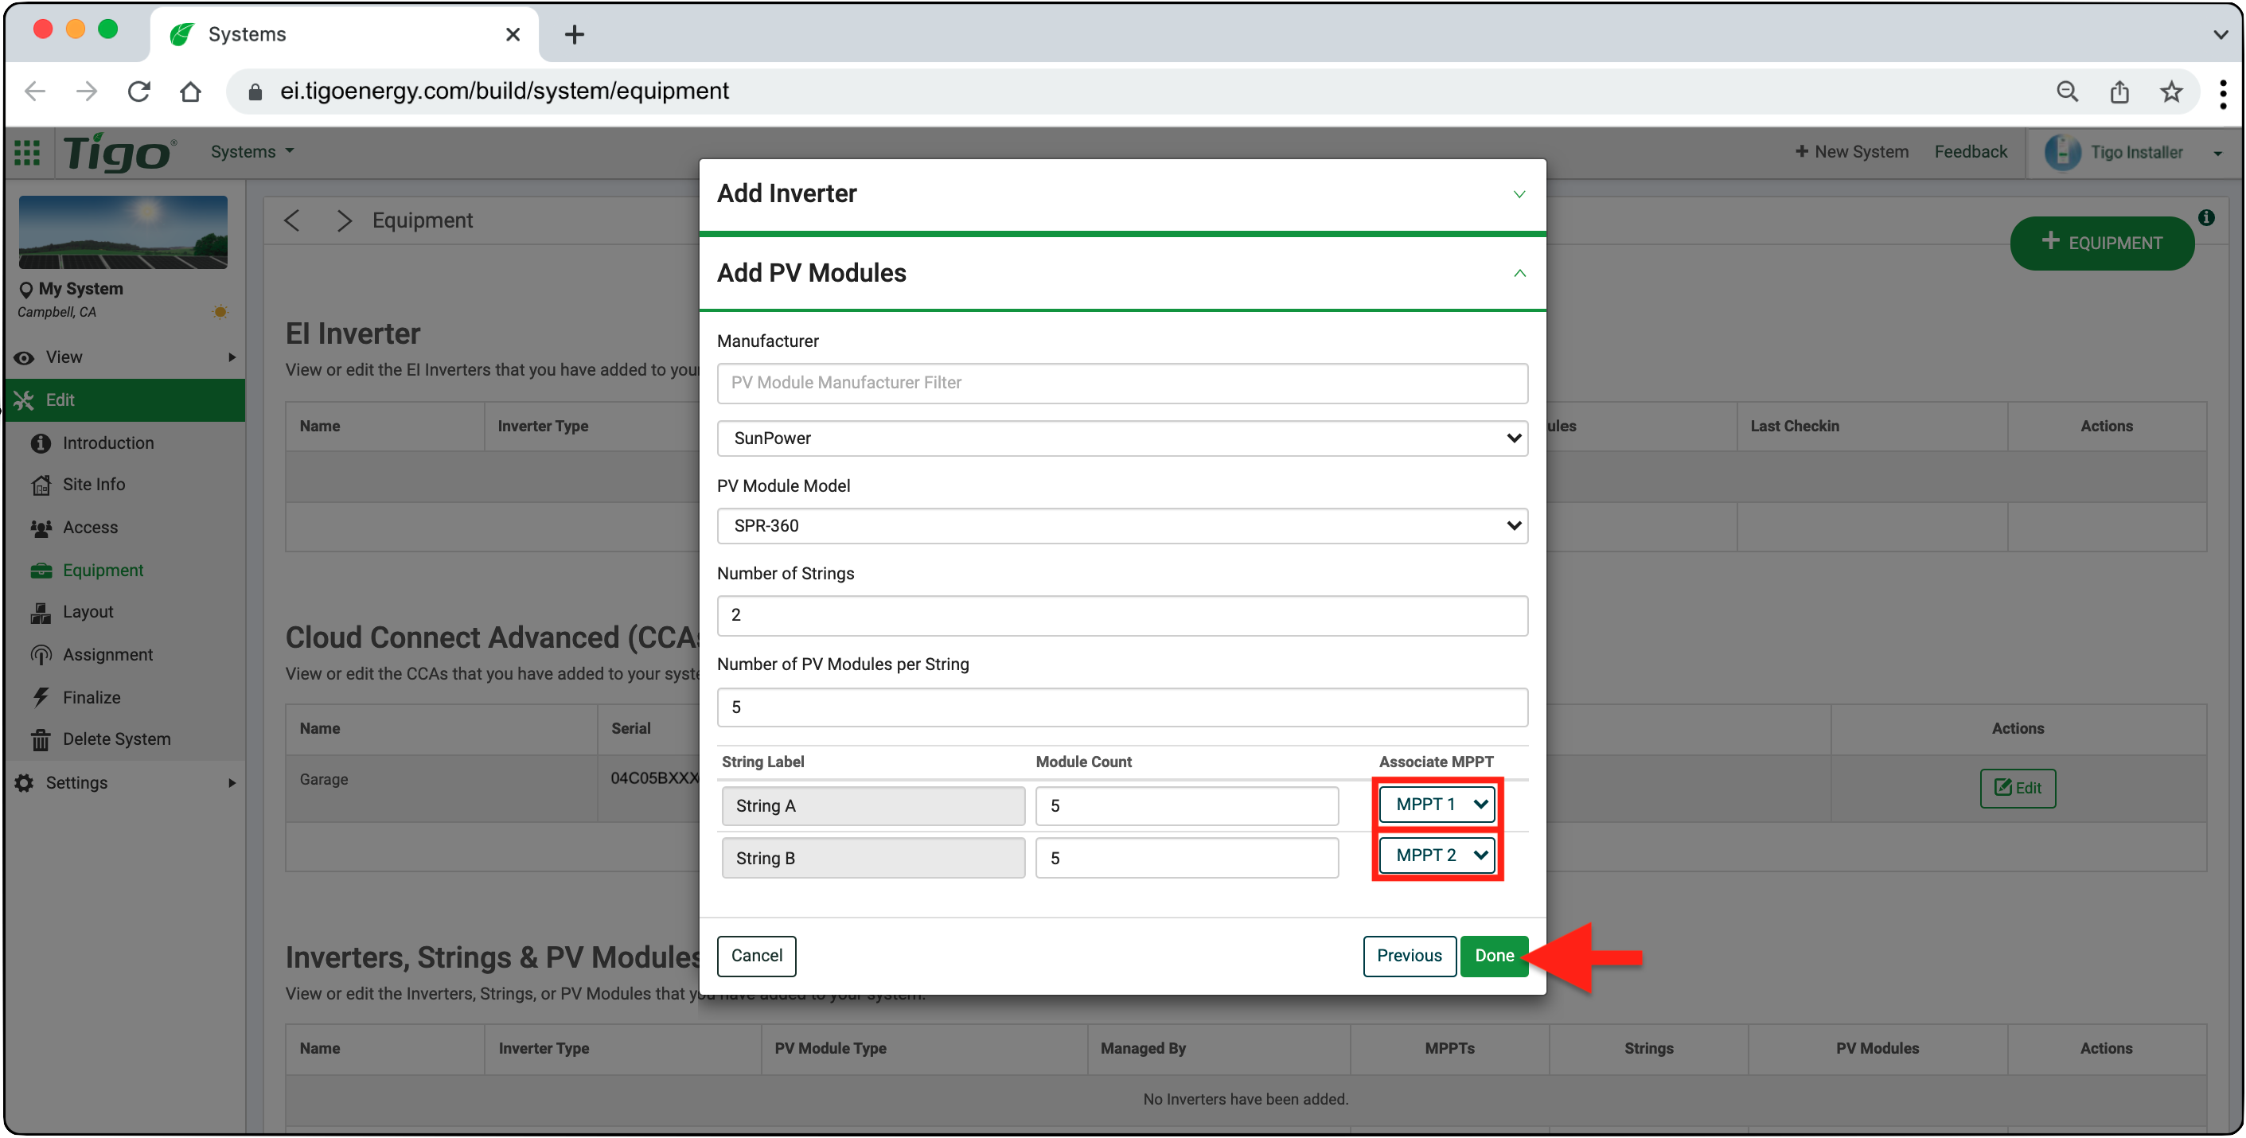Select Equipment in sidebar
Viewport: 2246px width, 1138px height.
(x=103, y=570)
